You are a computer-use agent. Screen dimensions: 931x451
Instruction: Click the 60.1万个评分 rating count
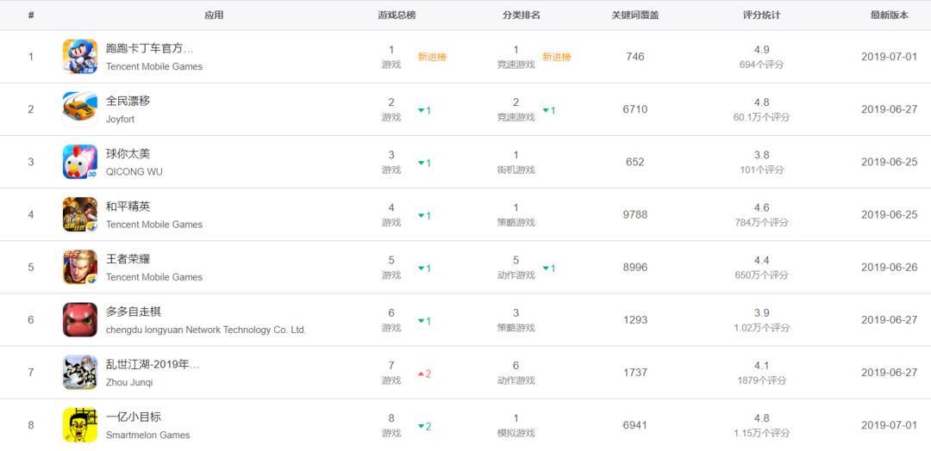(762, 117)
